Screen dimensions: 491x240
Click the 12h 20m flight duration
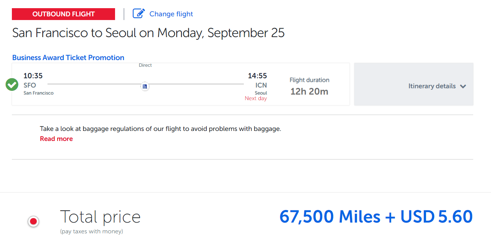click(x=309, y=91)
